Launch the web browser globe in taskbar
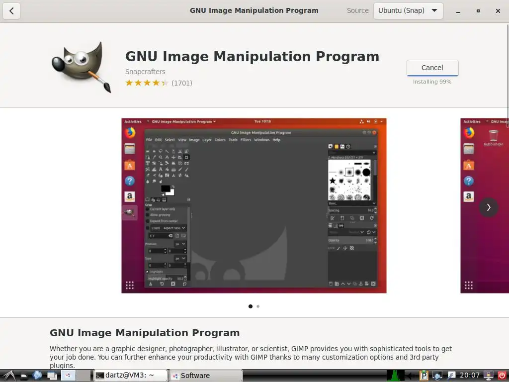Image resolution: width=509 pixels, height=382 pixels. pyautogui.click(x=37, y=376)
